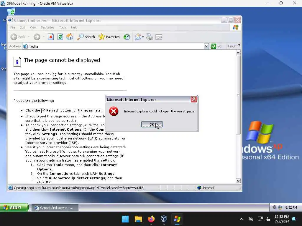Click the Cannot find server taskbar button
Viewport: 302px width, 226px height.
pos(55,207)
